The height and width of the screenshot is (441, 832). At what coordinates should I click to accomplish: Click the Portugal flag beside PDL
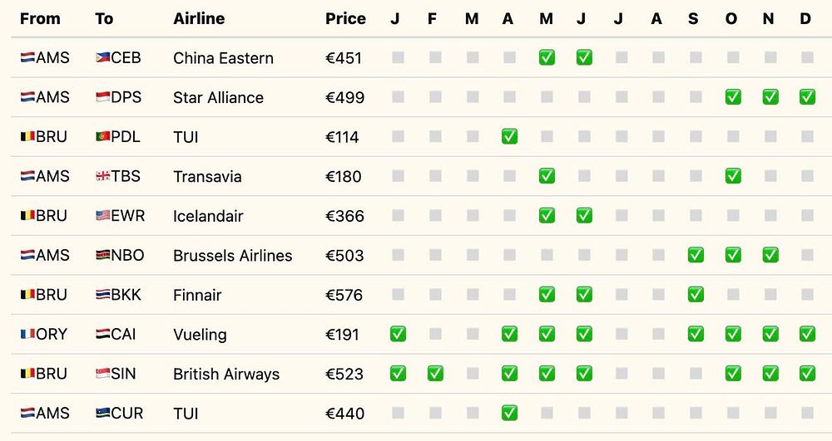(x=102, y=137)
